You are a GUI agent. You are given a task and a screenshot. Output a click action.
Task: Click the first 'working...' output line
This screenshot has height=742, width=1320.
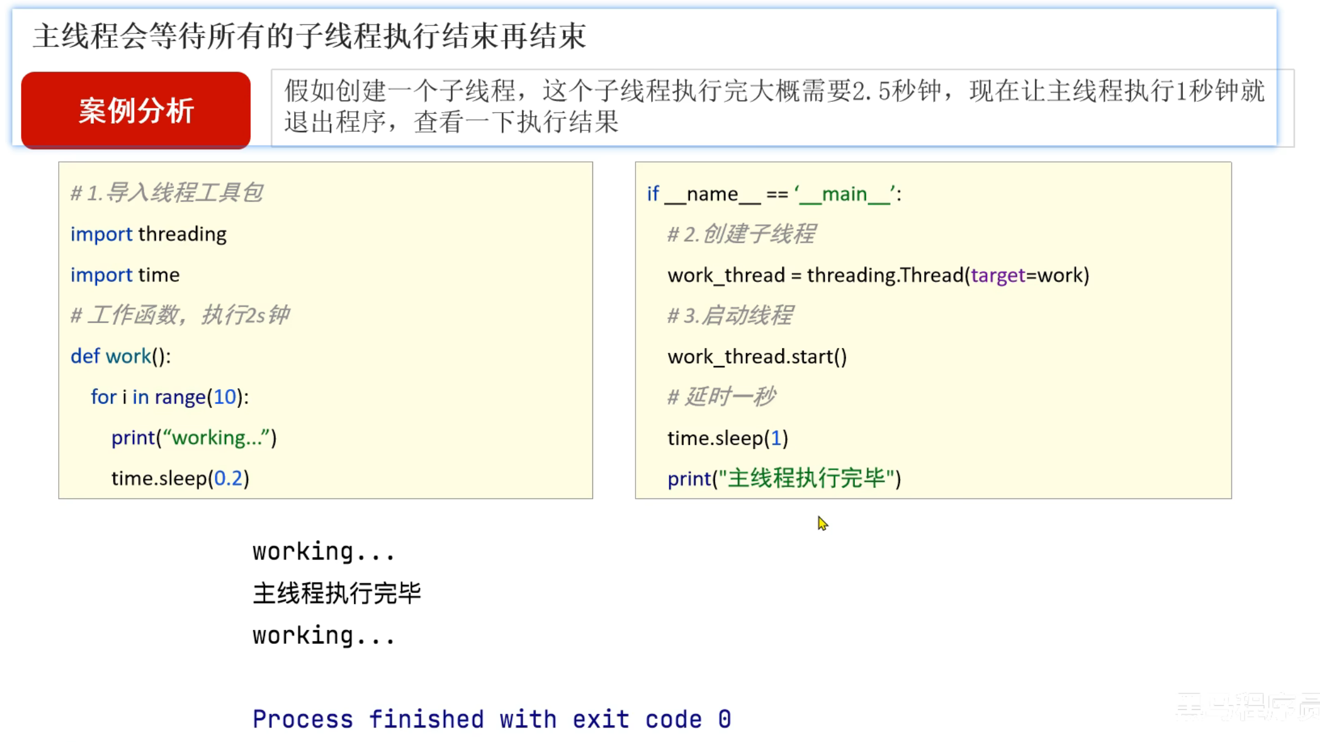tap(323, 552)
